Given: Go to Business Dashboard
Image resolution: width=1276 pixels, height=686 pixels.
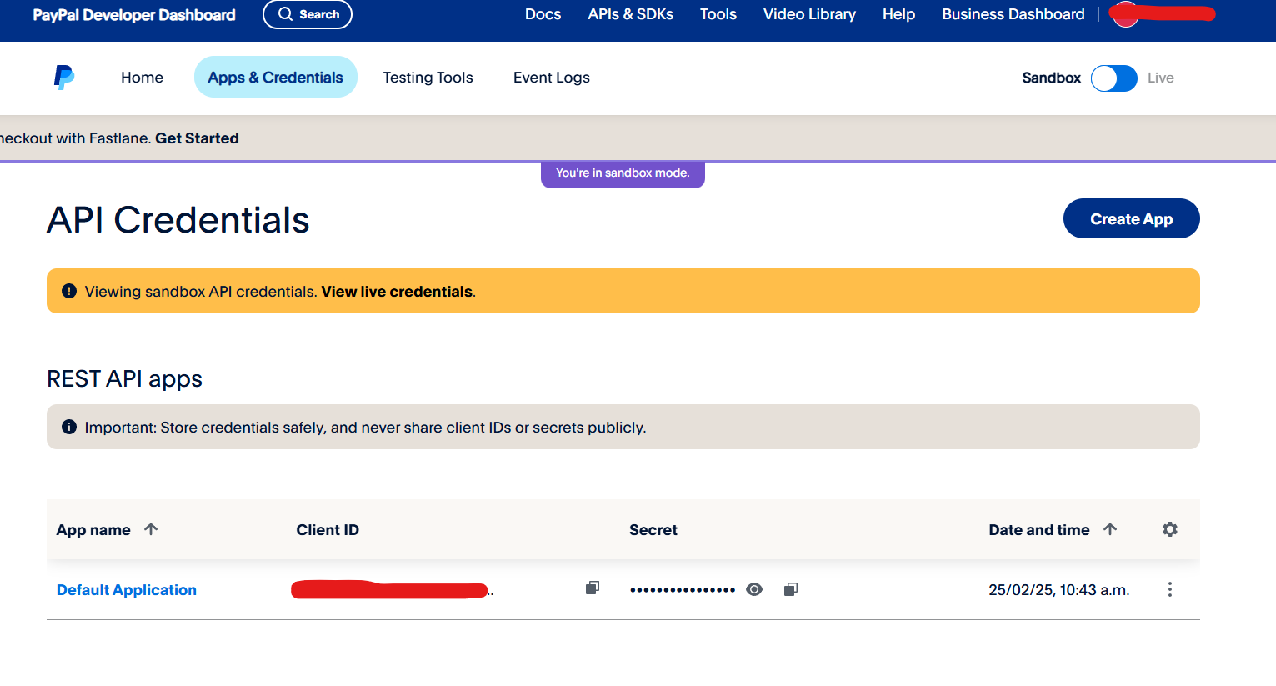Looking at the screenshot, I should (1013, 14).
